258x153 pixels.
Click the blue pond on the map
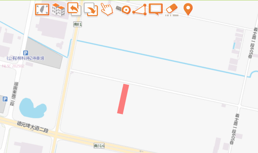[x=33, y=108]
